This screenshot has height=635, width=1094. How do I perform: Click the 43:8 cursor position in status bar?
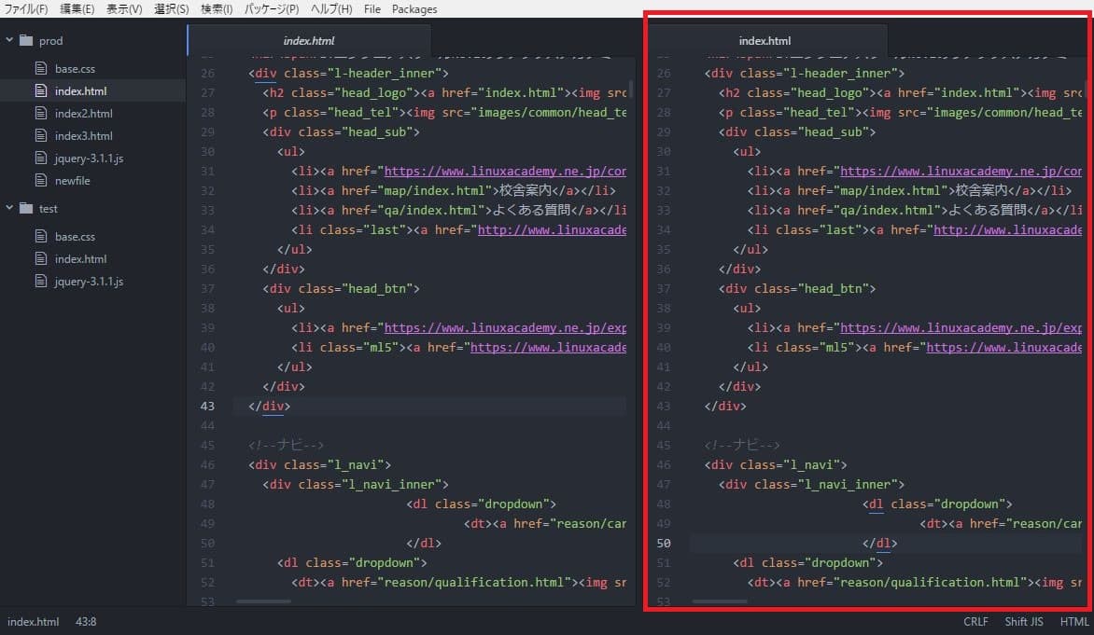86,622
